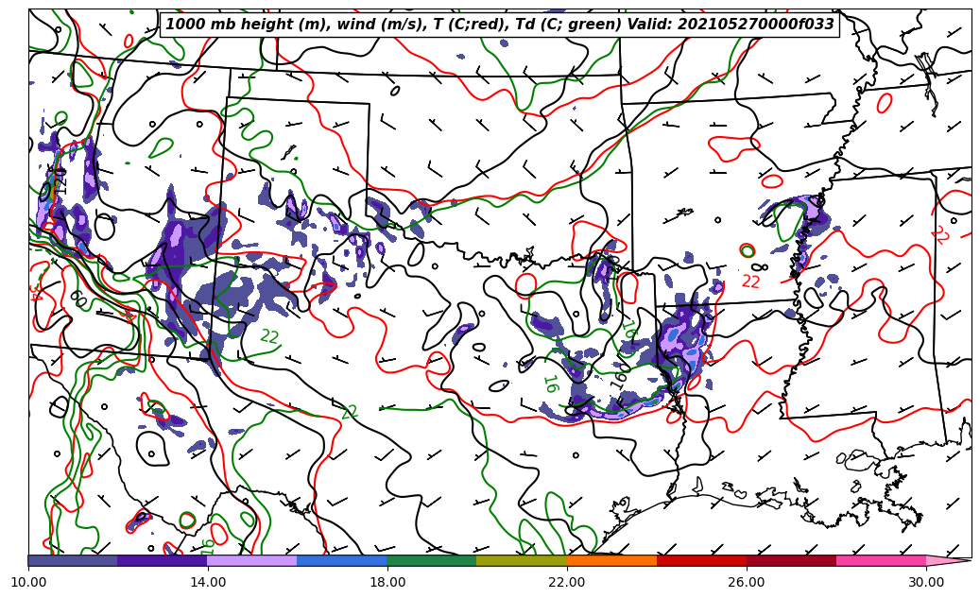Click the hot pink 28–30 colorbar segment
The image size is (980, 598).
(882, 560)
